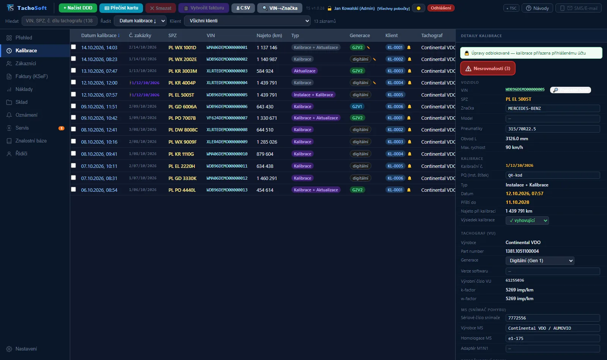Click Znalostní báze lookup next to VIN
Viewport: 607px width, 360px height.
pyautogui.click(x=571, y=90)
